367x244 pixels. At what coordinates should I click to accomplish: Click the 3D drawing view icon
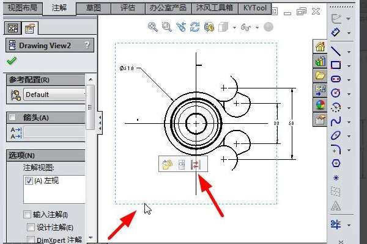point(209,27)
